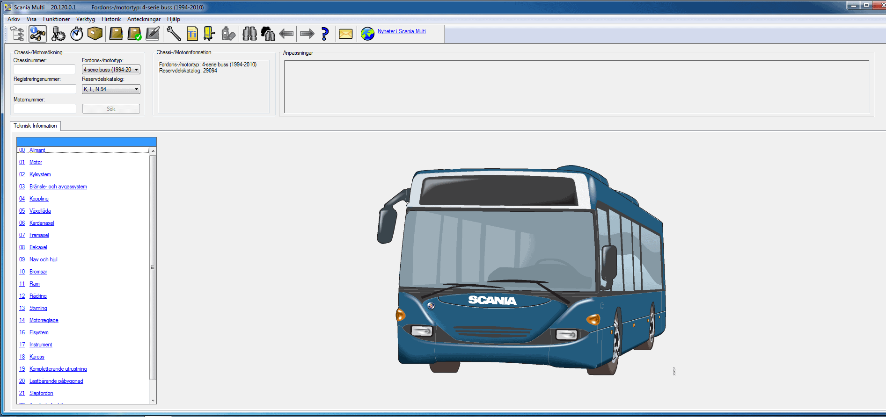Open the book with green checkmark icon
Viewport: 886px width, 417px height.
click(x=135, y=34)
